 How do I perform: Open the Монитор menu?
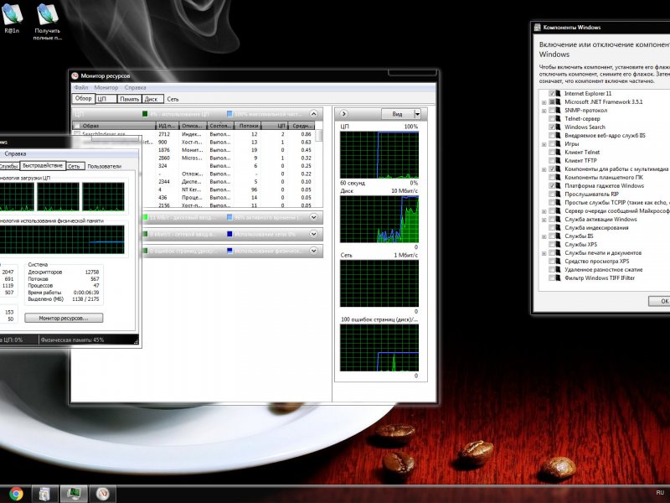(106, 87)
